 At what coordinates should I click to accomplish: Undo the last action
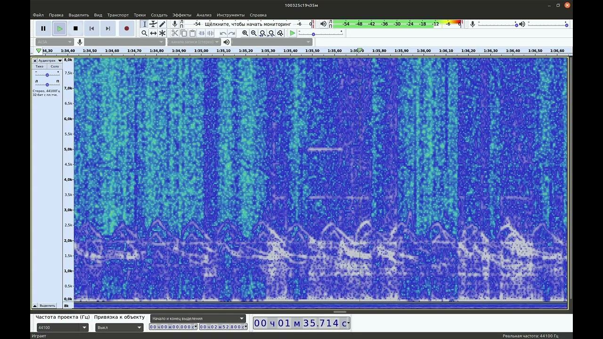pos(223,33)
